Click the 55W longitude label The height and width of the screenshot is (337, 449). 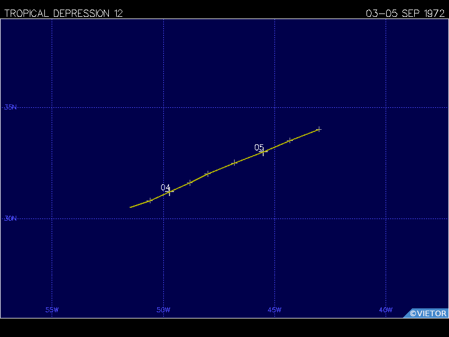(x=52, y=310)
